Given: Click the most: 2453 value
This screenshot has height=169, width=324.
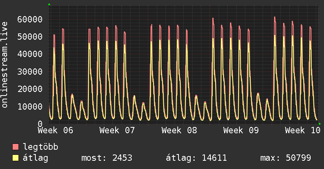Looking at the screenshot, I should (x=107, y=158).
